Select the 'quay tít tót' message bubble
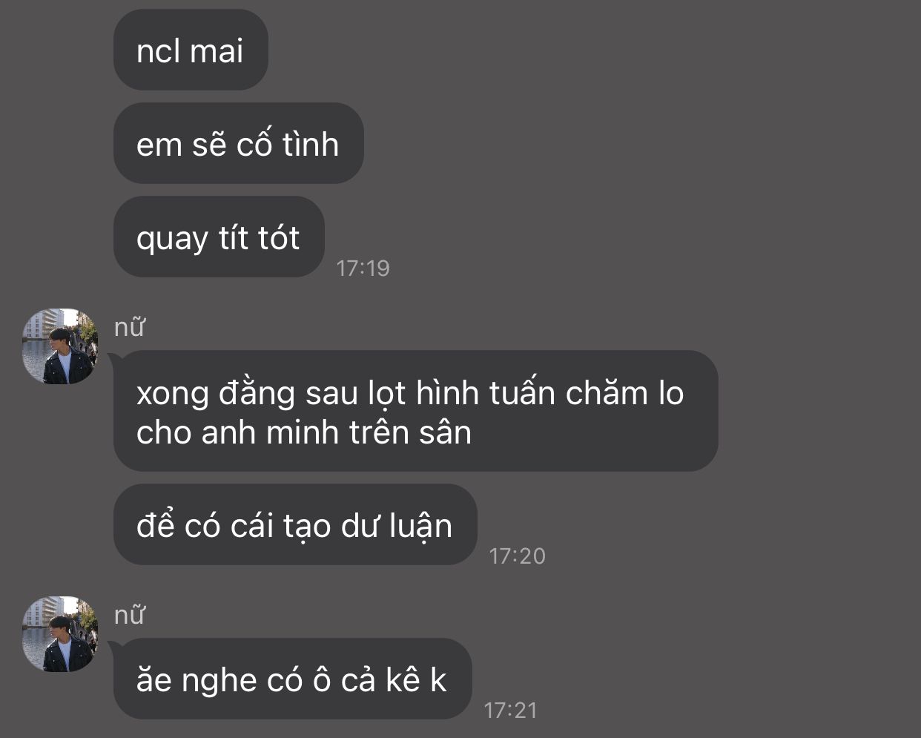The image size is (921, 738). pyautogui.click(x=219, y=237)
